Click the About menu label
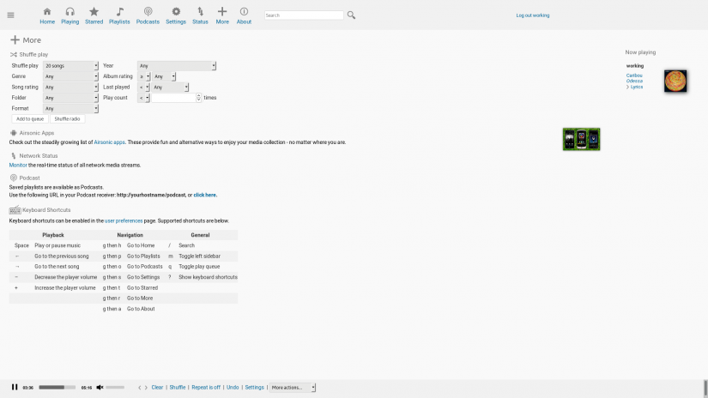This screenshot has width=708, height=398. [x=244, y=21]
